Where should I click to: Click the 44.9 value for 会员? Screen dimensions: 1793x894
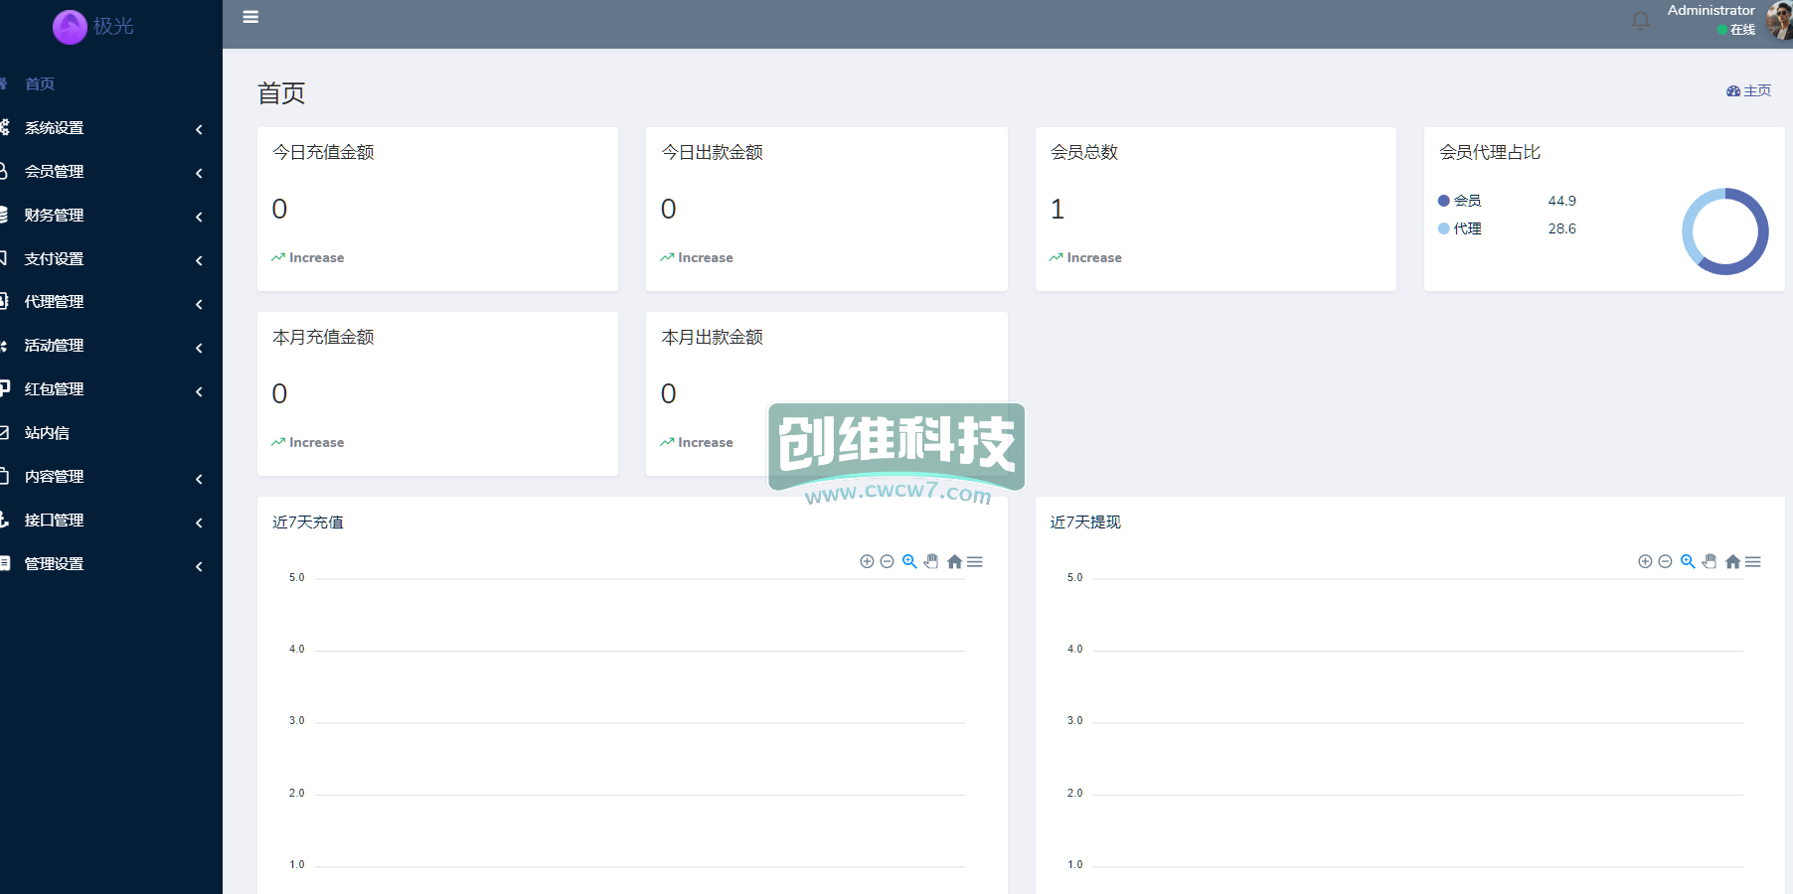click(x=1561, y=201)
